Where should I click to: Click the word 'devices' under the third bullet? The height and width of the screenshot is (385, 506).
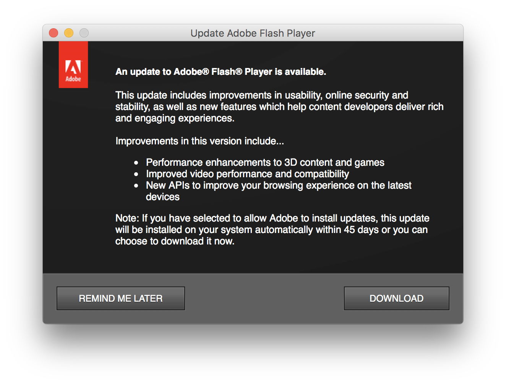click(162, 197)
